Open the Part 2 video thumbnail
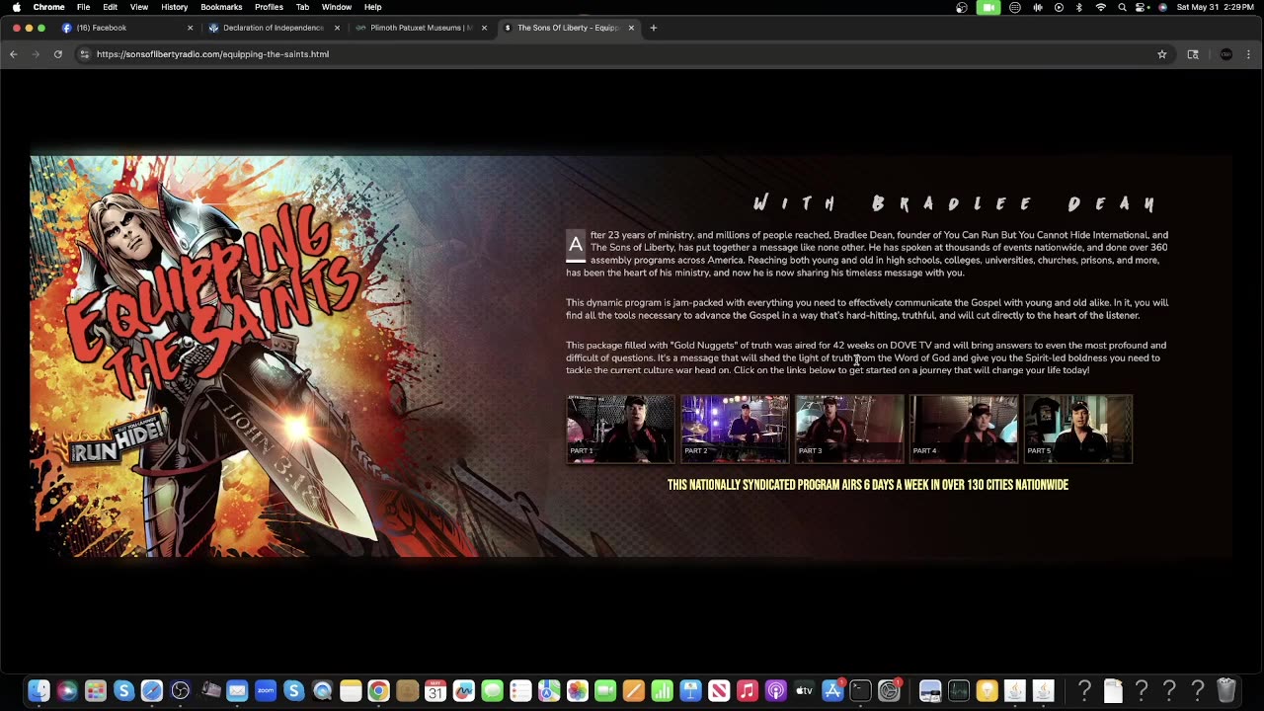Image resolution: width=1264 pixels, height=711 pixels. point(735,429)
